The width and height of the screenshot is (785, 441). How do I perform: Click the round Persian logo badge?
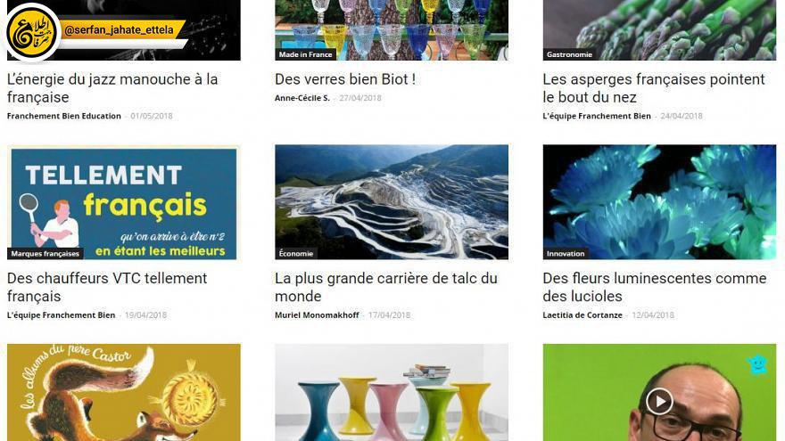click(32, 32)
